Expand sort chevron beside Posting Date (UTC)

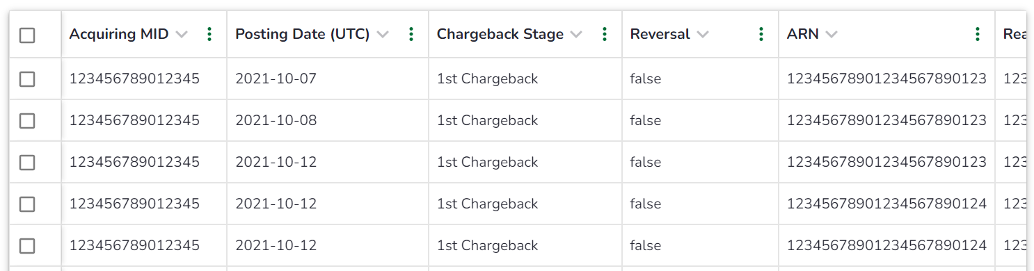point(383,35)
